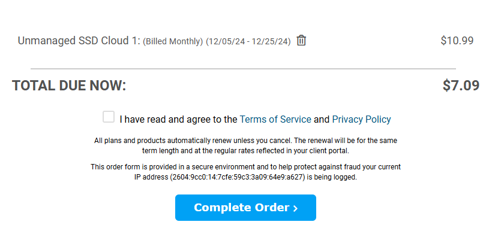Click the $7.09 total amount

pyautogui.click(x=461, y=86)
